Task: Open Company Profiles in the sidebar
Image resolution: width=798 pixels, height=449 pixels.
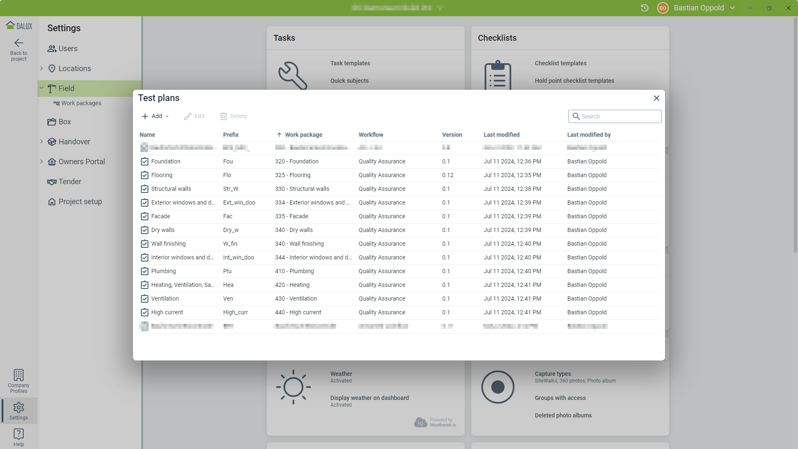Action: pyautogui.click(x=19, y=381)
